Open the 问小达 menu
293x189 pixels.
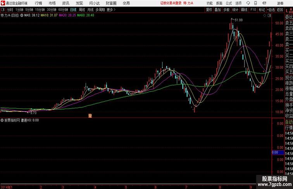point(94,3)
